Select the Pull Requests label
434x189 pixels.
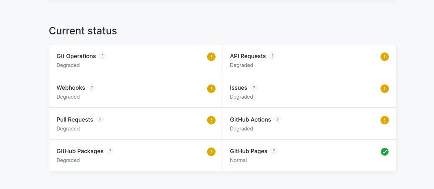pos(75,120)
